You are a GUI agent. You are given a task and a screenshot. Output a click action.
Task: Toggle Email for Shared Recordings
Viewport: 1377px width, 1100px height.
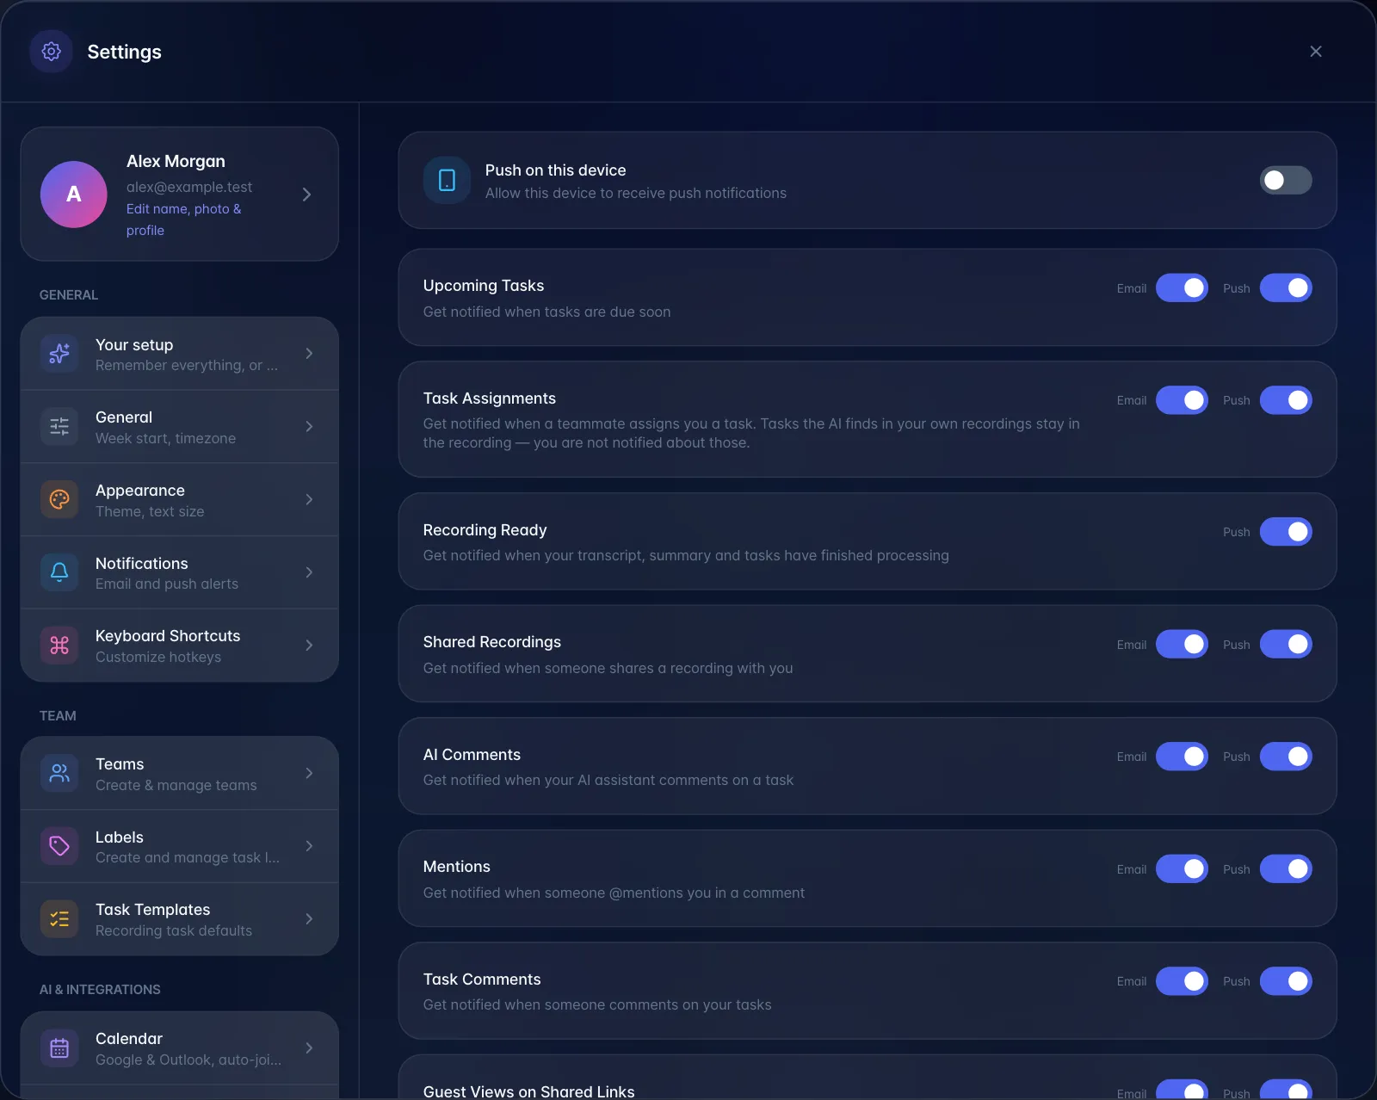click(1182, 645)
